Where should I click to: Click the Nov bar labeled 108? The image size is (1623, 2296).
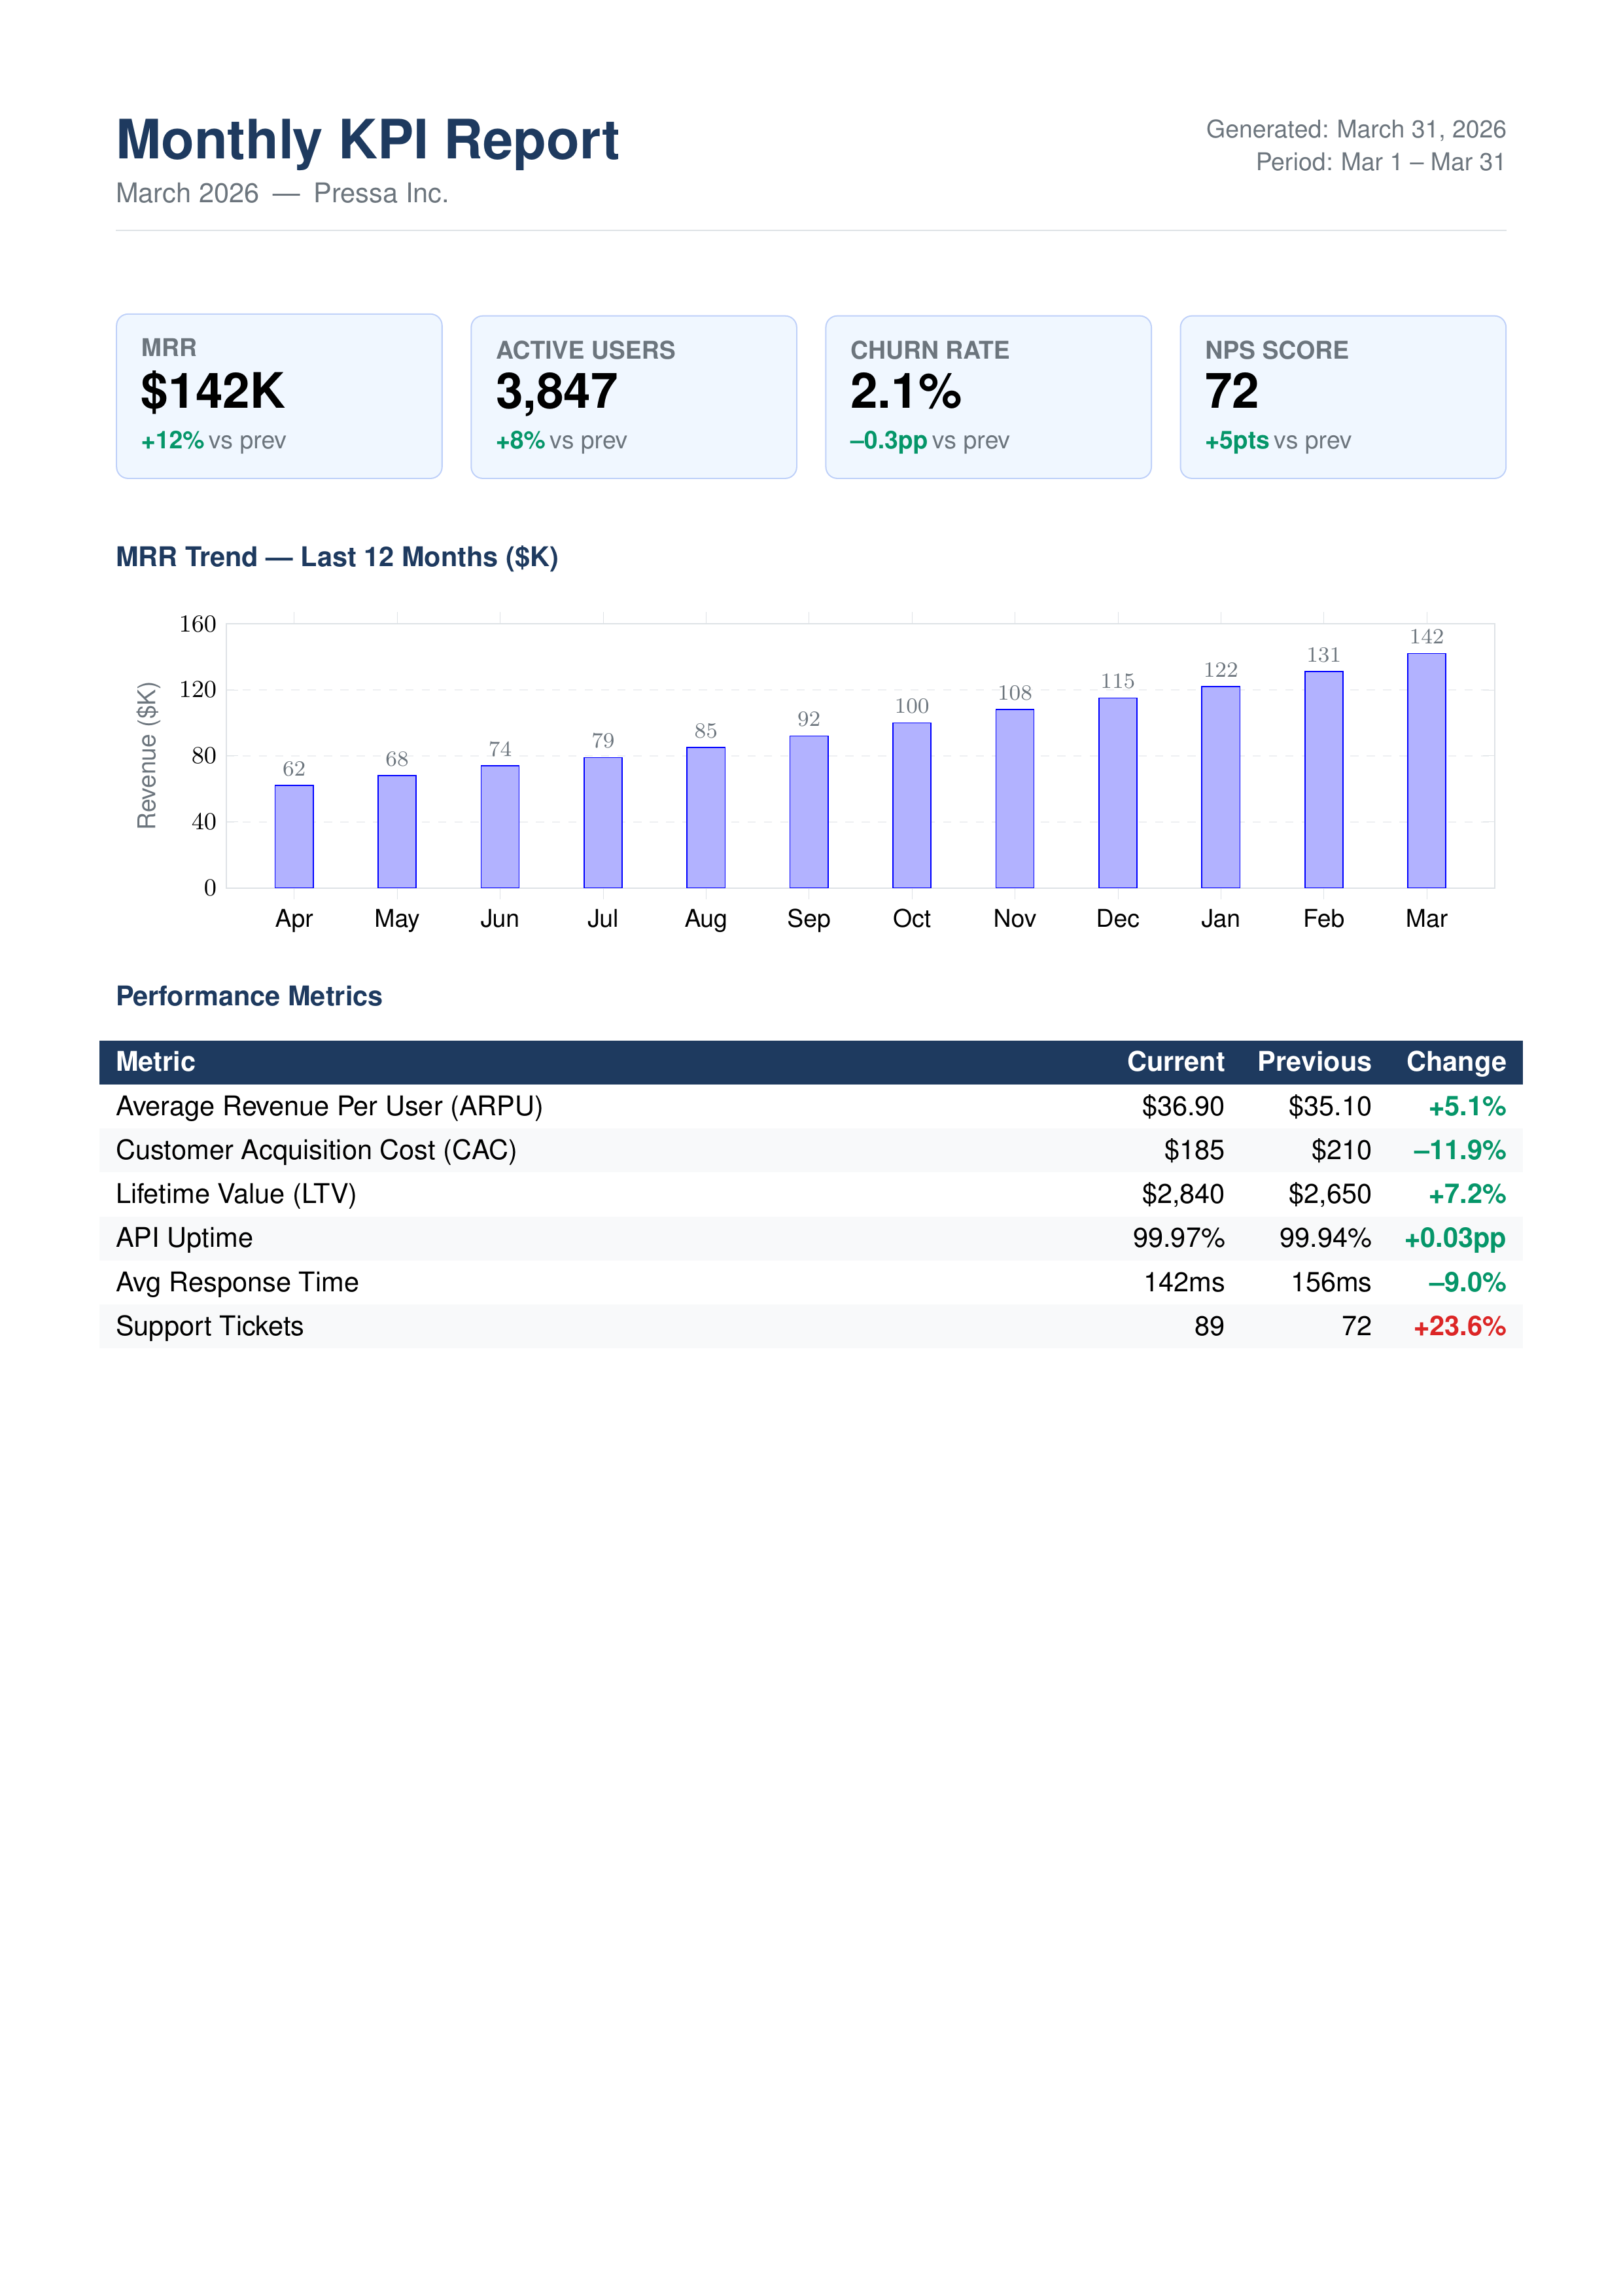pyautogui.click(x=1015, y=798)
